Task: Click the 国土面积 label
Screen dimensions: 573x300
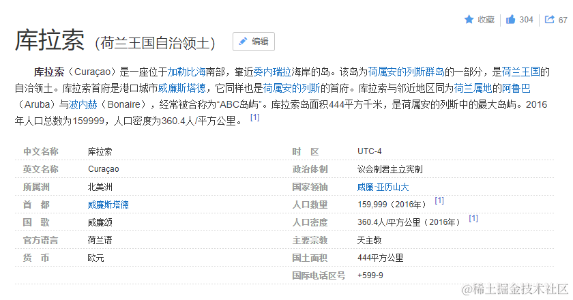Action: (310, 258)
